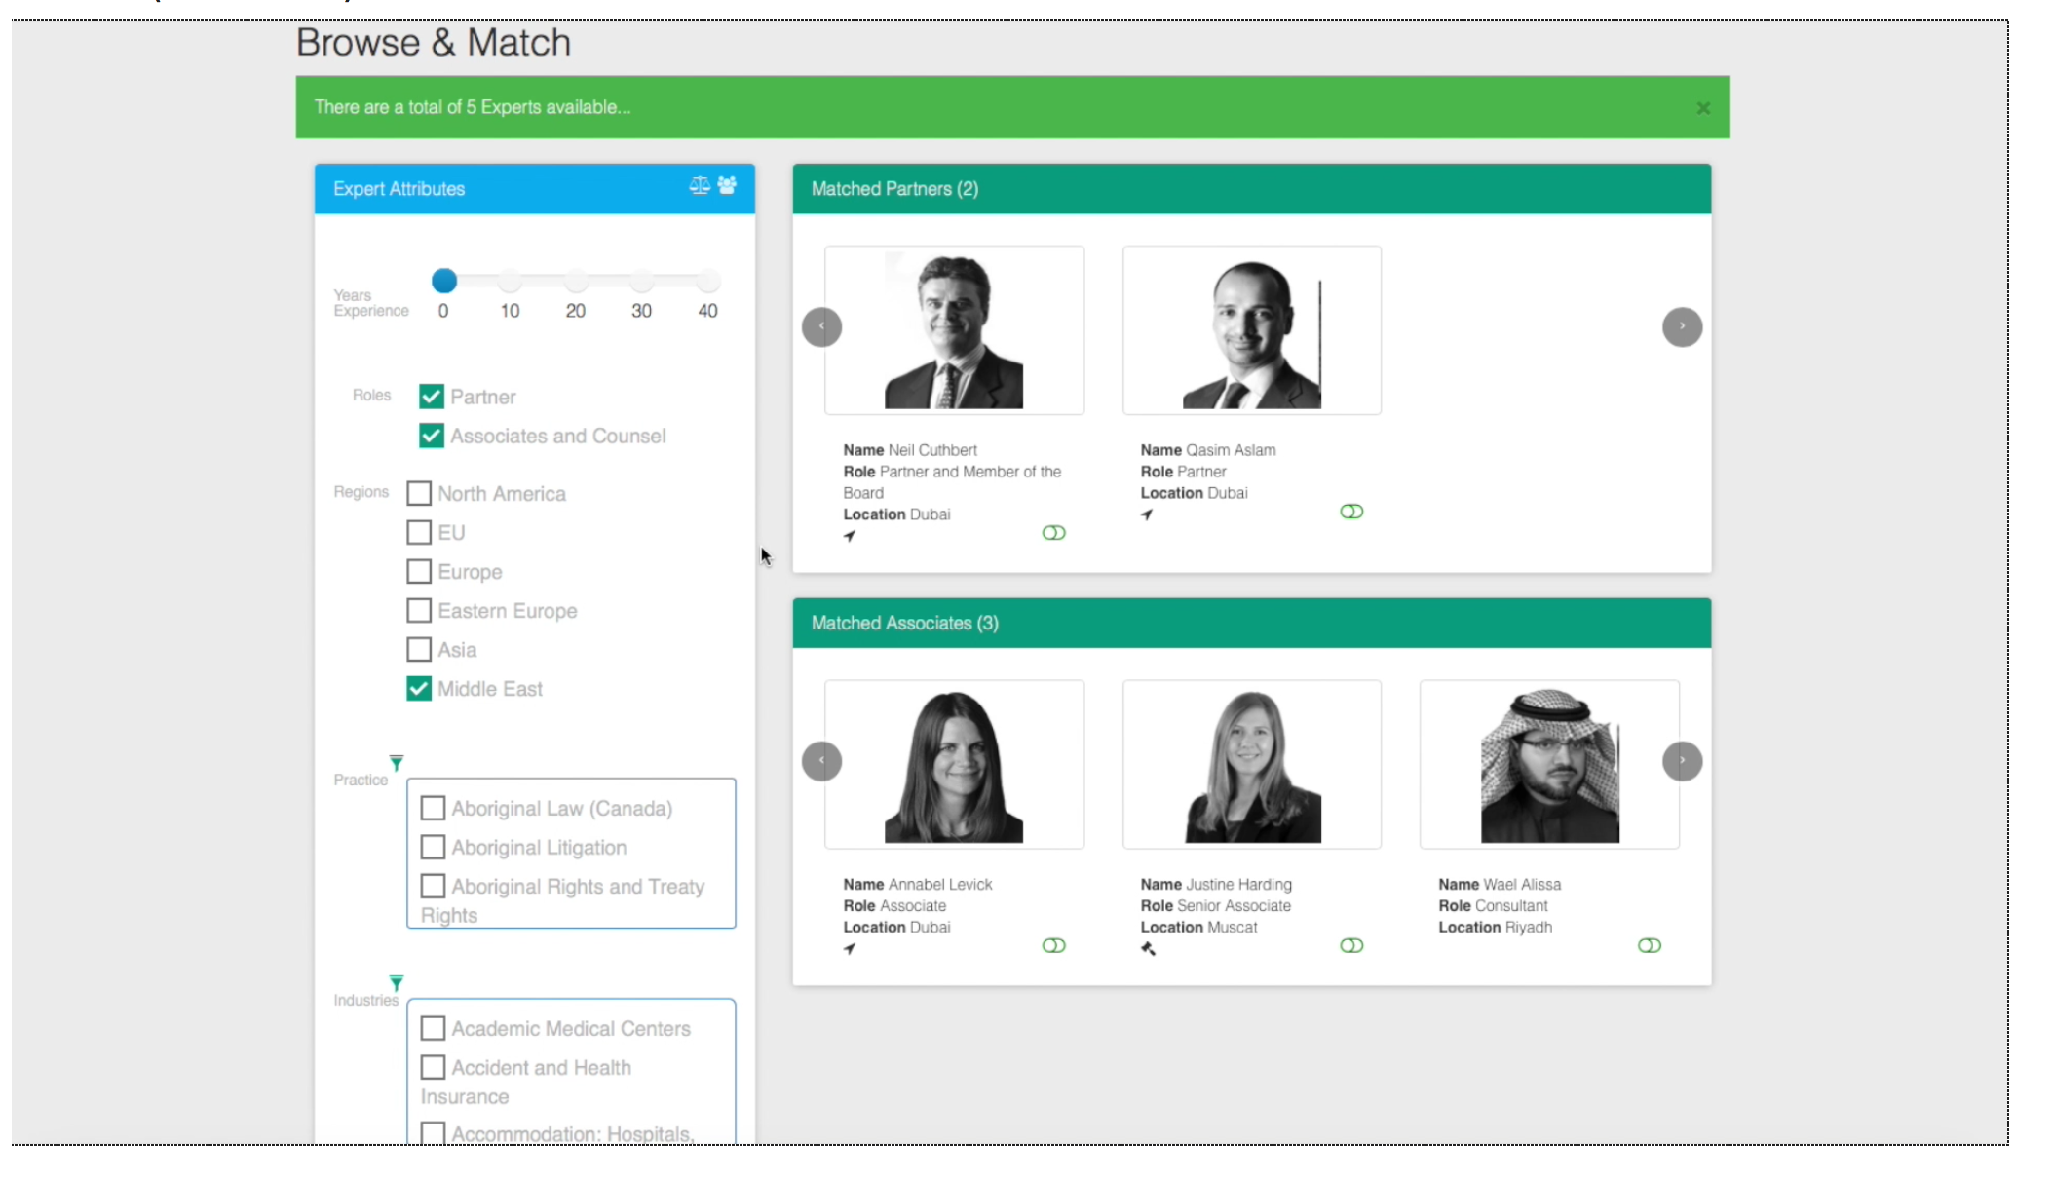The image size is (2052, 1181).
Task: Click green compare icon on Wael Alissa card
Action: coord(1649,945)
